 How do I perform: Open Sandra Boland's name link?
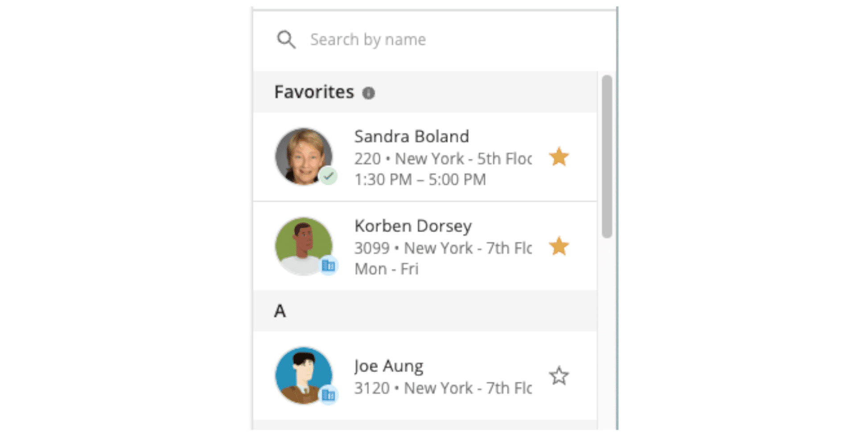(x=412, y=136)
